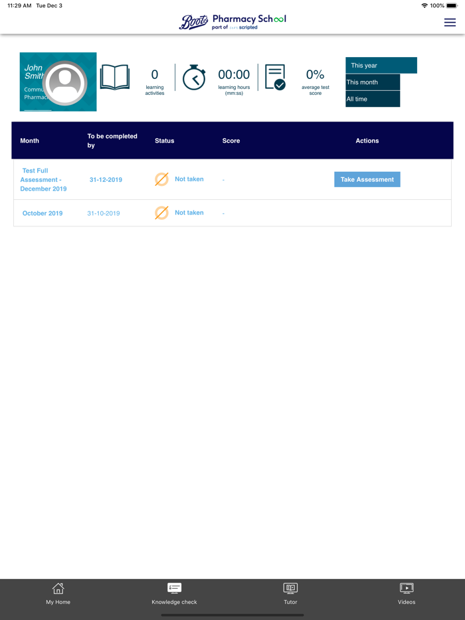Tap the My Home house icon
The height and width of the screenshot is (620, 465).
coord(58,588)
